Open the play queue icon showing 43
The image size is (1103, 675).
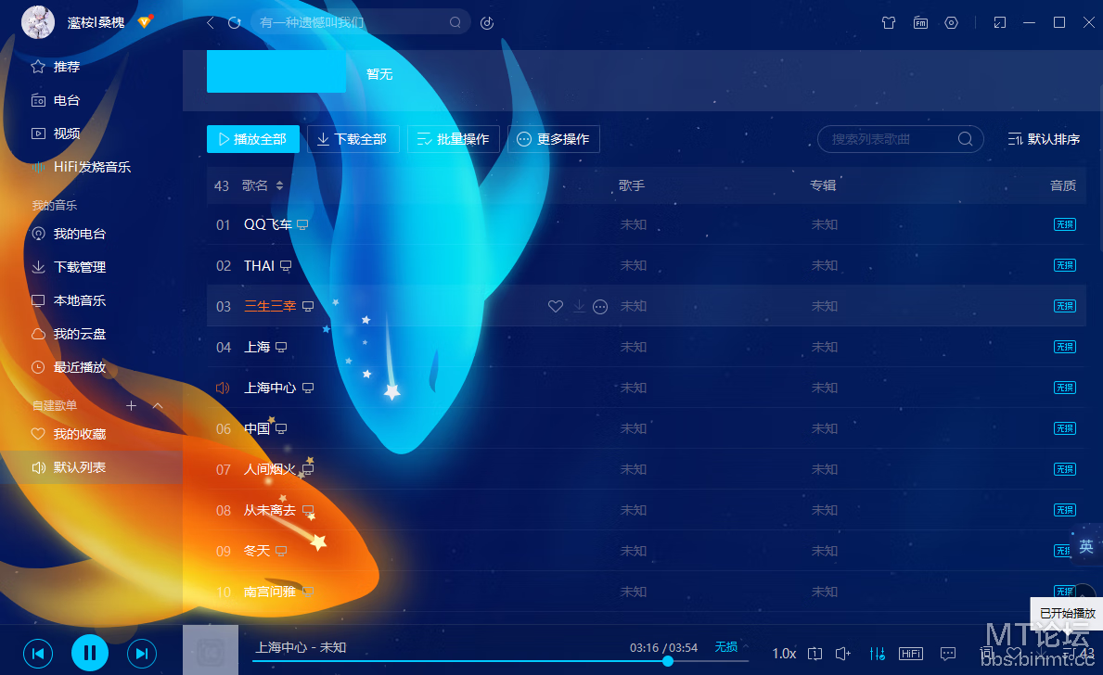1079,654
